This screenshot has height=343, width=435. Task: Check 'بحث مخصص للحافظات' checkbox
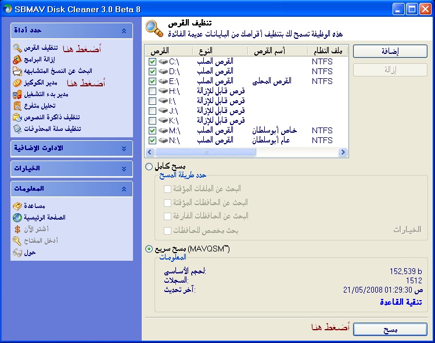click(x=167, y=231)
